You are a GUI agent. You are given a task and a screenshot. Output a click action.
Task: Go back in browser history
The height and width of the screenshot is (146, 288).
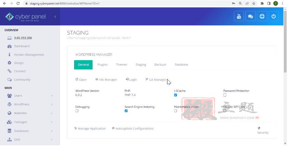[x=4, y=3]
